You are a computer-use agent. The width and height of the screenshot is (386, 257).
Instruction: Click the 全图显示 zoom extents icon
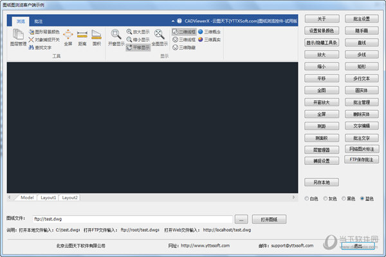click(x=160, y=38)
